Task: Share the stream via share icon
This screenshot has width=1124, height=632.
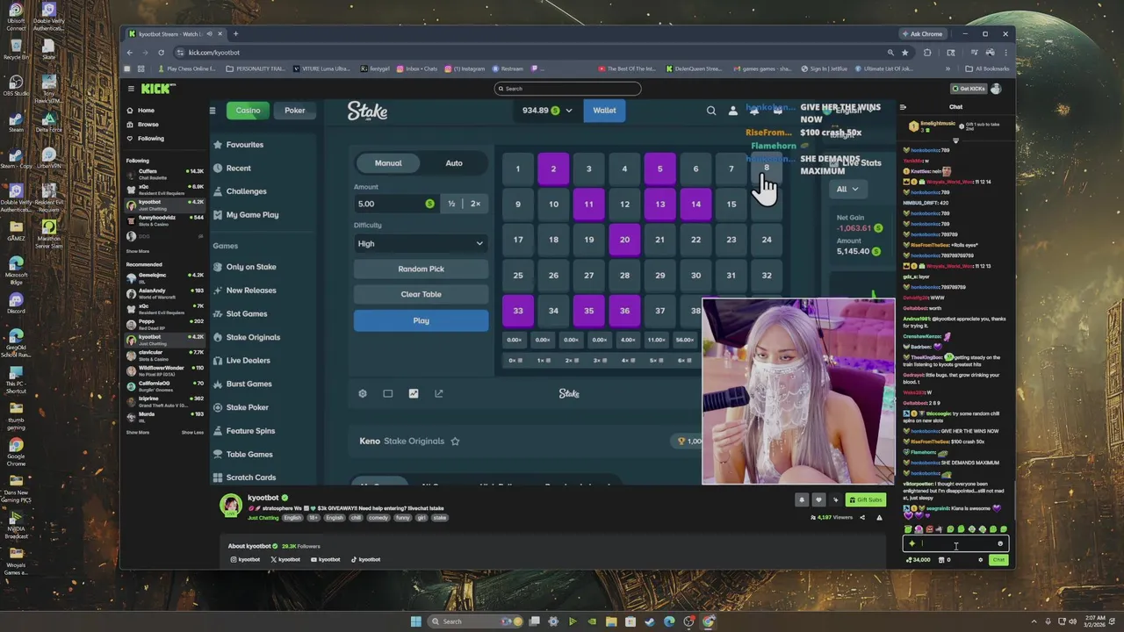Action: coord(861,517)
